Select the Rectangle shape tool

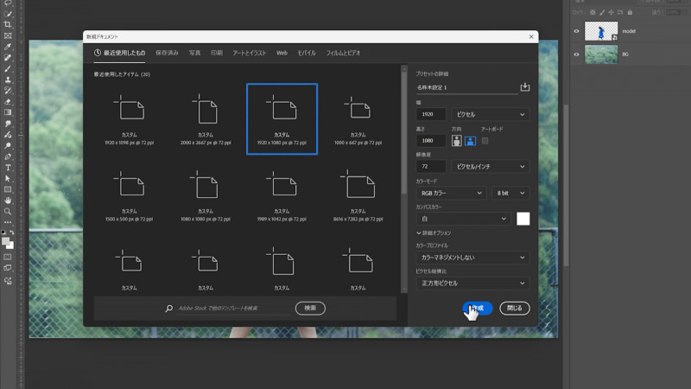[x=8, y=189]
